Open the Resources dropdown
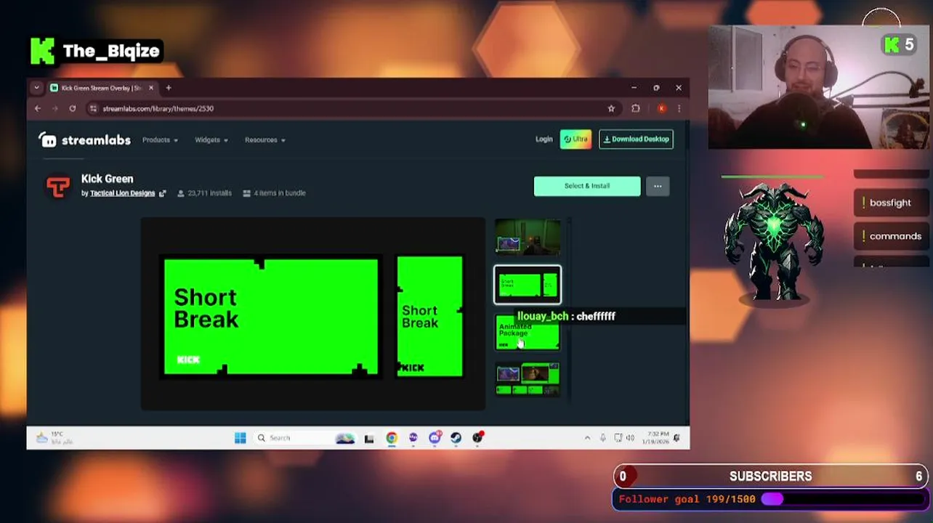Image resolution: width=933 pixels, height=523 pixels. 264,140
